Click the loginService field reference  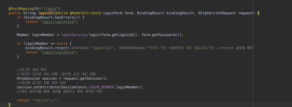pos(74,35)
